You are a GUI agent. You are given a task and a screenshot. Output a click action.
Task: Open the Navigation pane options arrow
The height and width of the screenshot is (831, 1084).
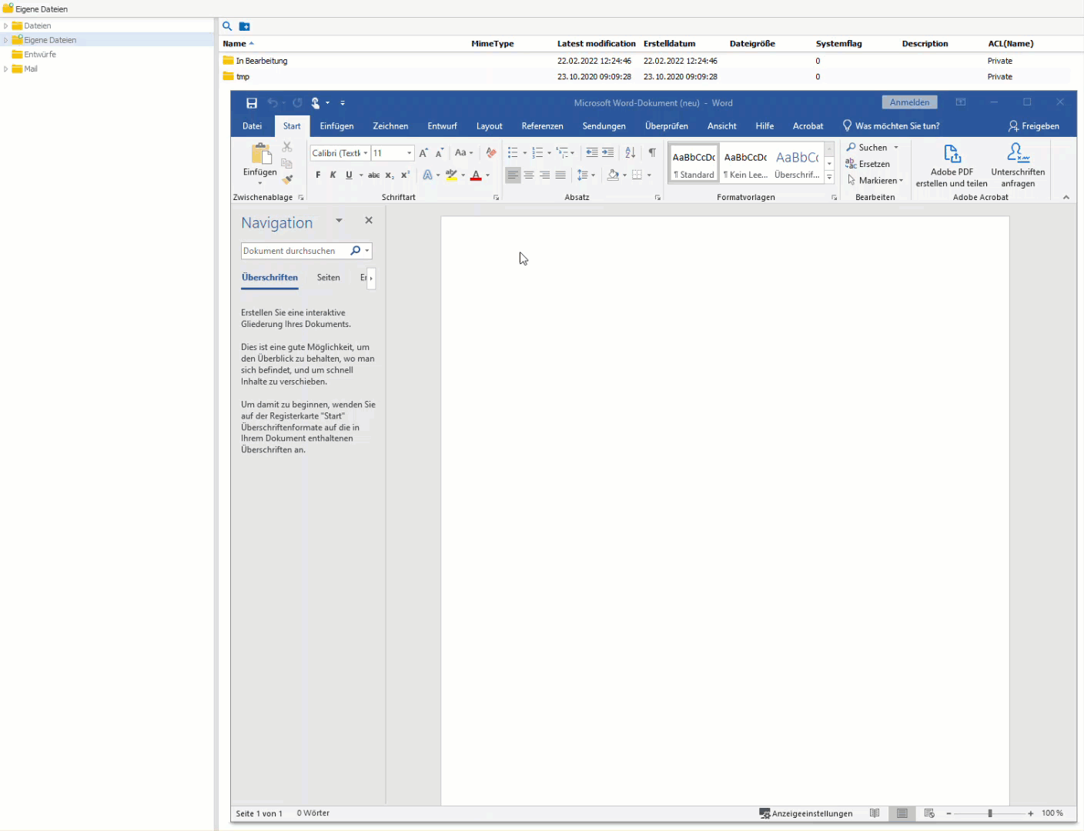coord(339,221)
